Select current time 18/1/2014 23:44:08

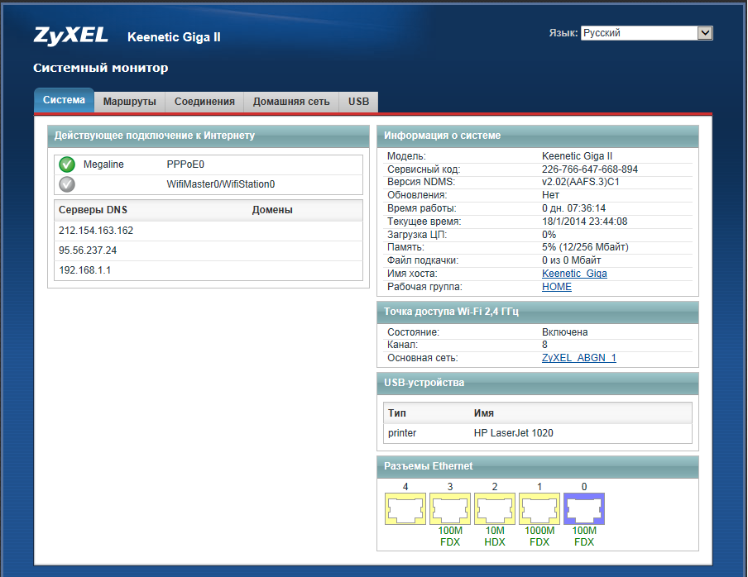[x=584, y=222]
